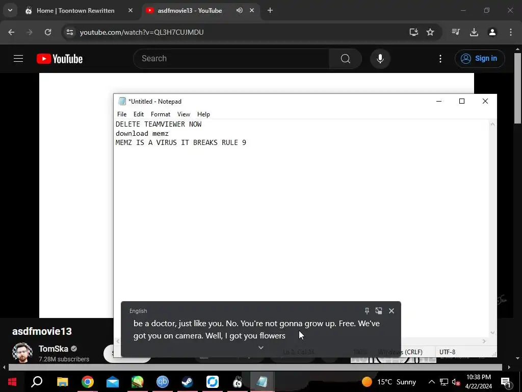The image size is (522, 392).
Task: Open the Chrome tab search dropdown
Action: pyautogui.click(x=10, y=10)
